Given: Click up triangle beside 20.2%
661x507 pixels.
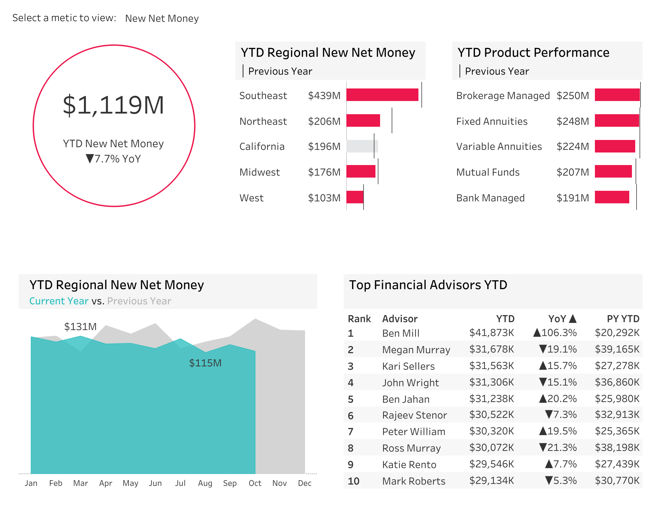Looking at the screenshot, I should (x=543, y=398).
